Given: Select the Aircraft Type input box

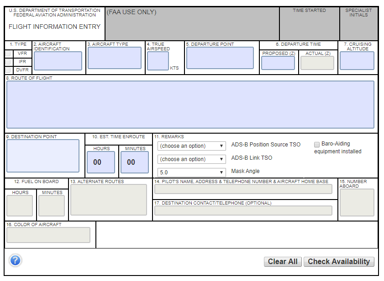Looking at the screenshot, I should click(114, 58).
